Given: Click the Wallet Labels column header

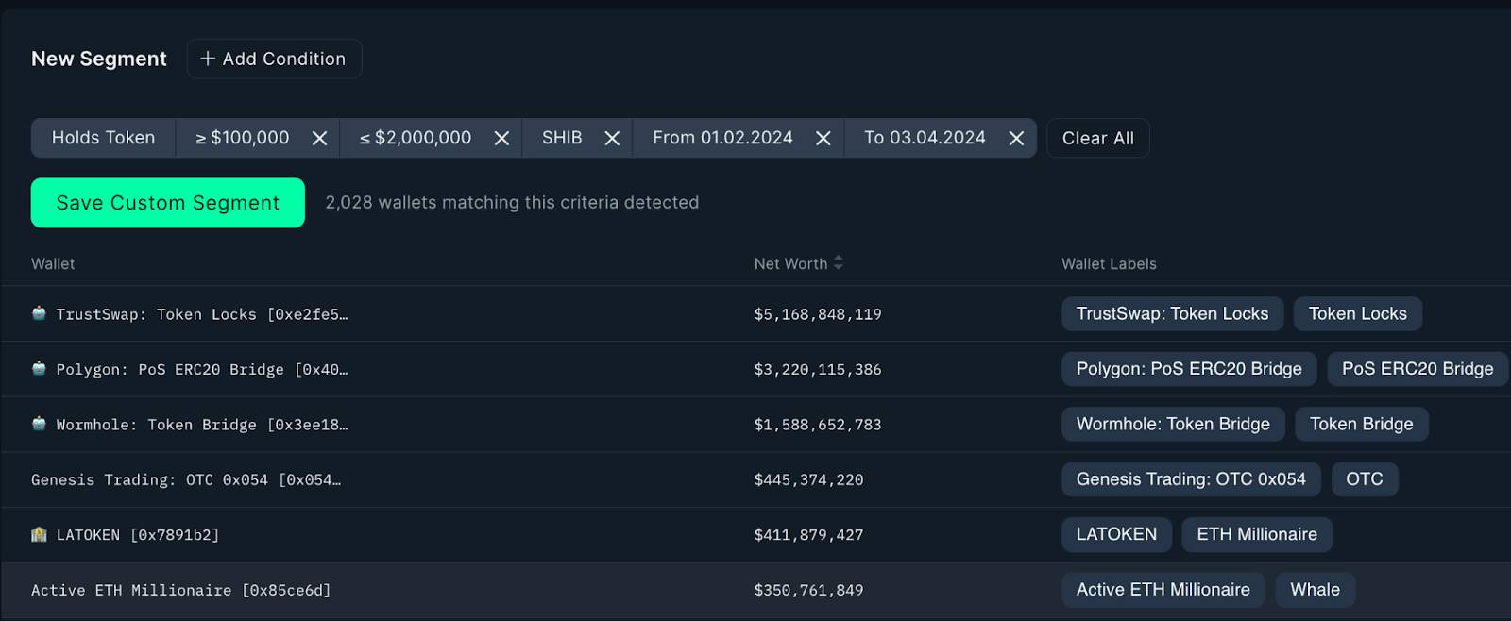Looking at the screenshot, I should coord(1109,264).
